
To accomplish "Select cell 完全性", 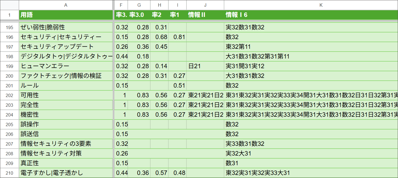I will 66,105.
